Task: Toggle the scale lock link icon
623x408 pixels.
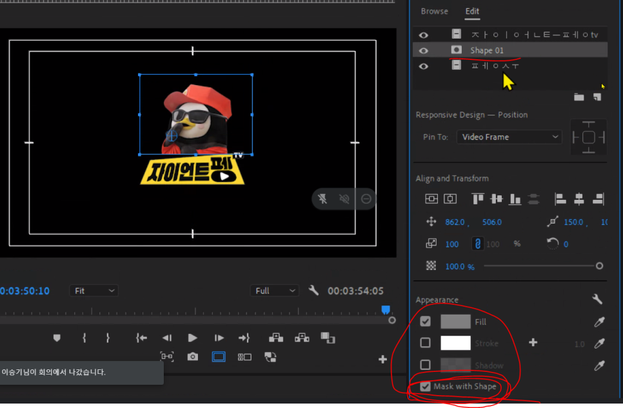Action: click(478, 244)
